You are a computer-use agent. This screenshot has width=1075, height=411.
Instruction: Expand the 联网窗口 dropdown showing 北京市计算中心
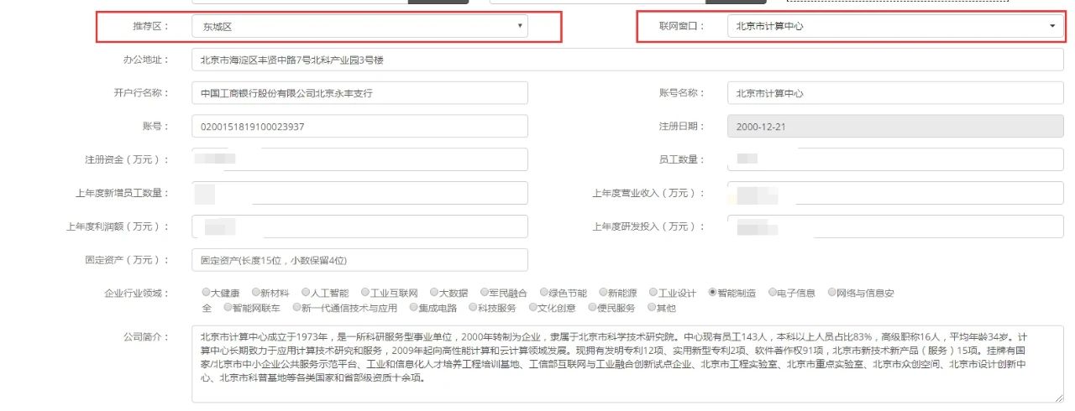(895, 26)
